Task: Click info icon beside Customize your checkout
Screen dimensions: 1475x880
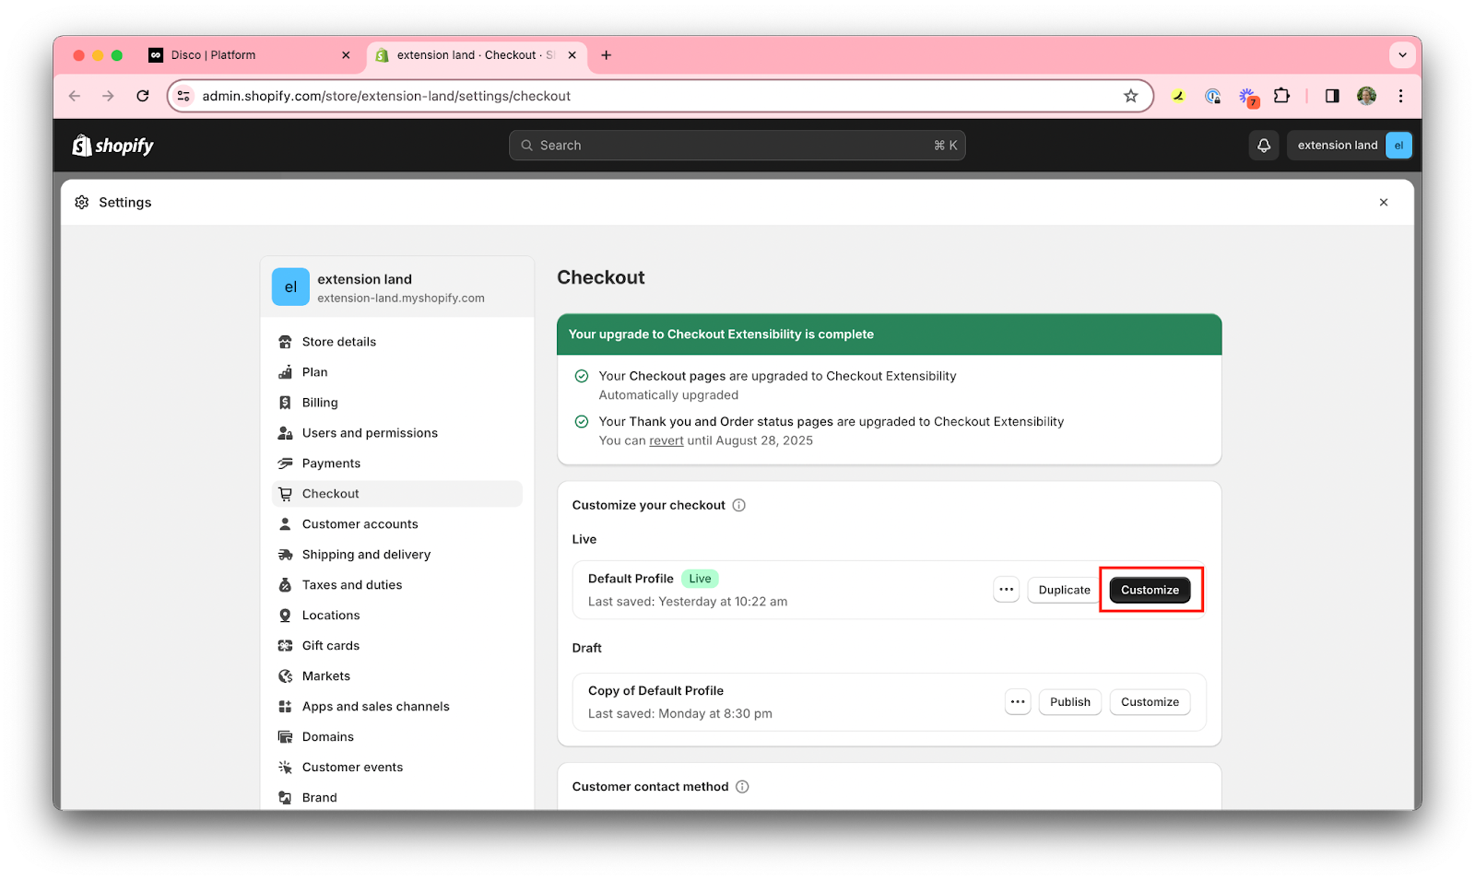Action: 739,505
